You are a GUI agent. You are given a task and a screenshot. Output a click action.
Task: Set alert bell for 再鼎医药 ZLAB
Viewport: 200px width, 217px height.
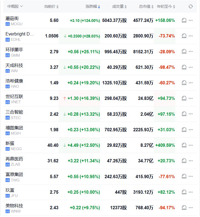[184, 161]
